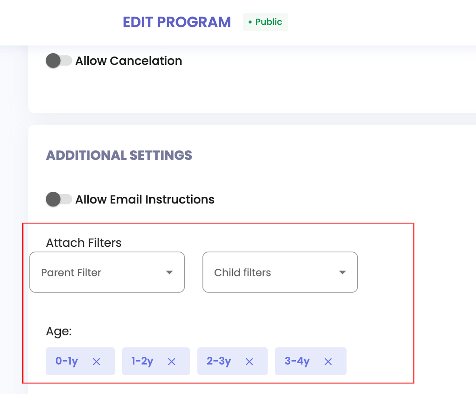Select the 2-3y age chip label

coord(219,361)
